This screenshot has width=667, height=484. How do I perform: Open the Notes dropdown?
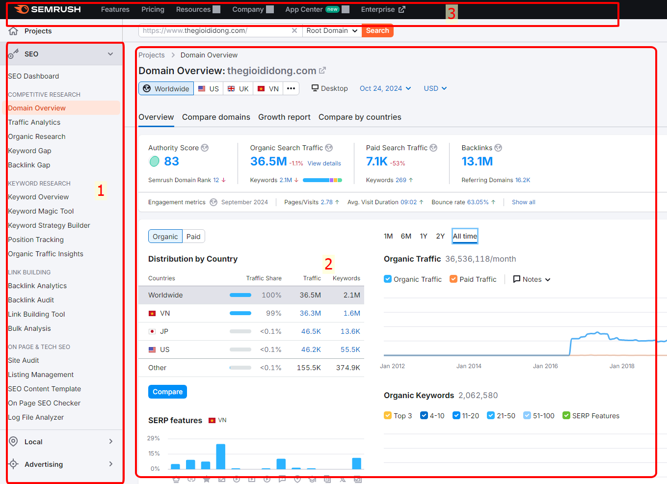click(532, 279)
